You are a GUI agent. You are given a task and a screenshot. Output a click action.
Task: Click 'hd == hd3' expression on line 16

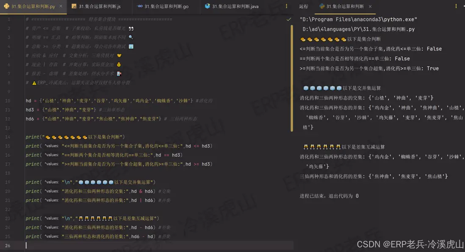coord(168,155)
